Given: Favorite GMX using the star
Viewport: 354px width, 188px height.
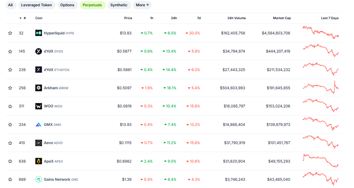Looking at the screenshot, I should [x=10, y=125].
